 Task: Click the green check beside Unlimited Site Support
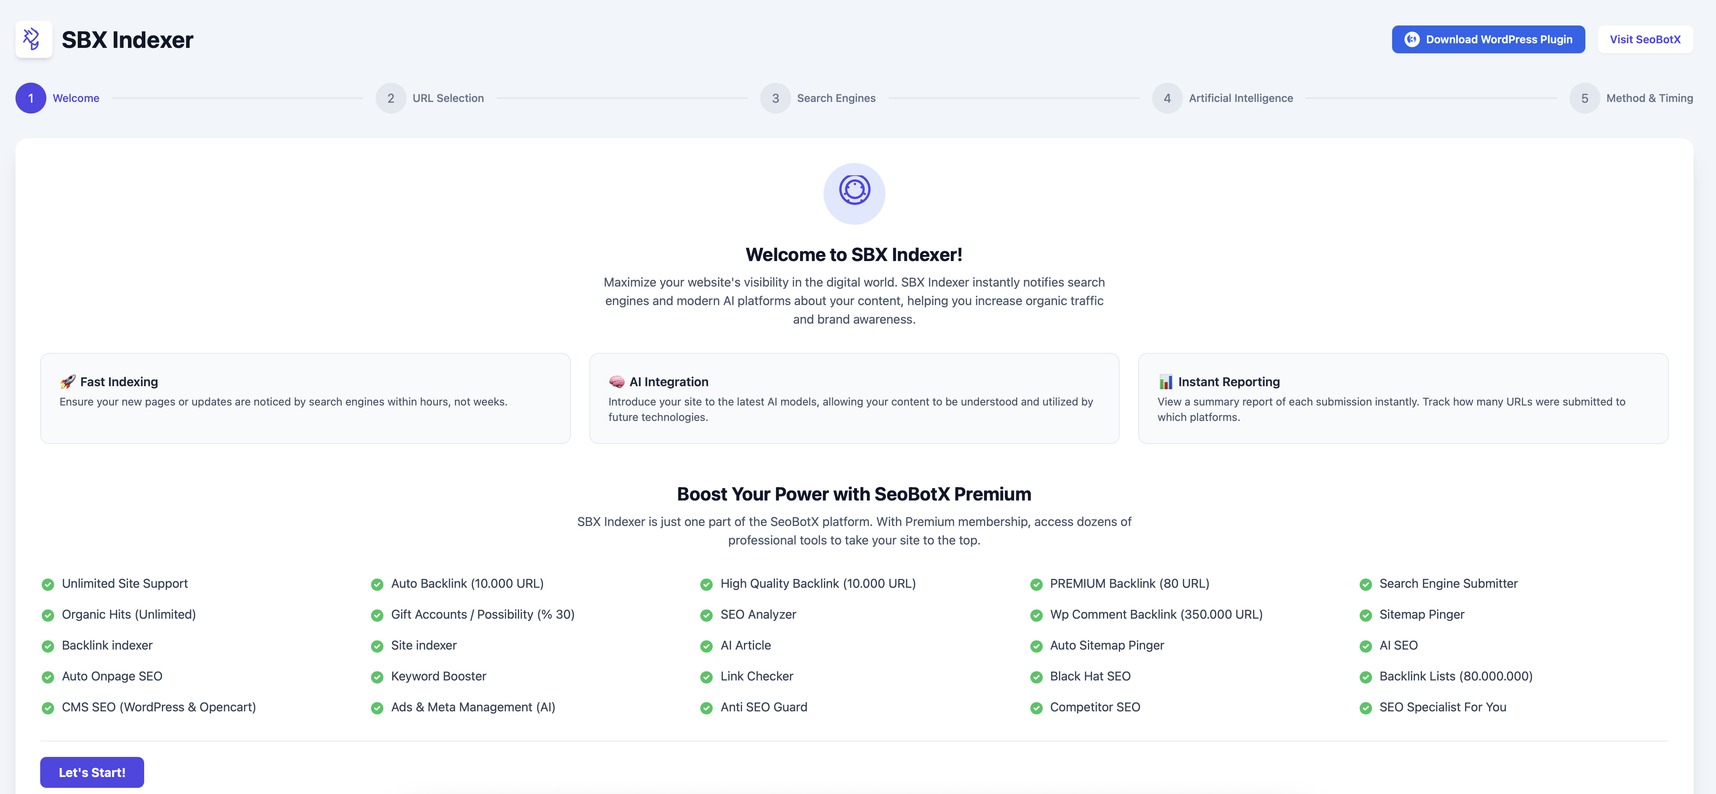pos(48,584)
